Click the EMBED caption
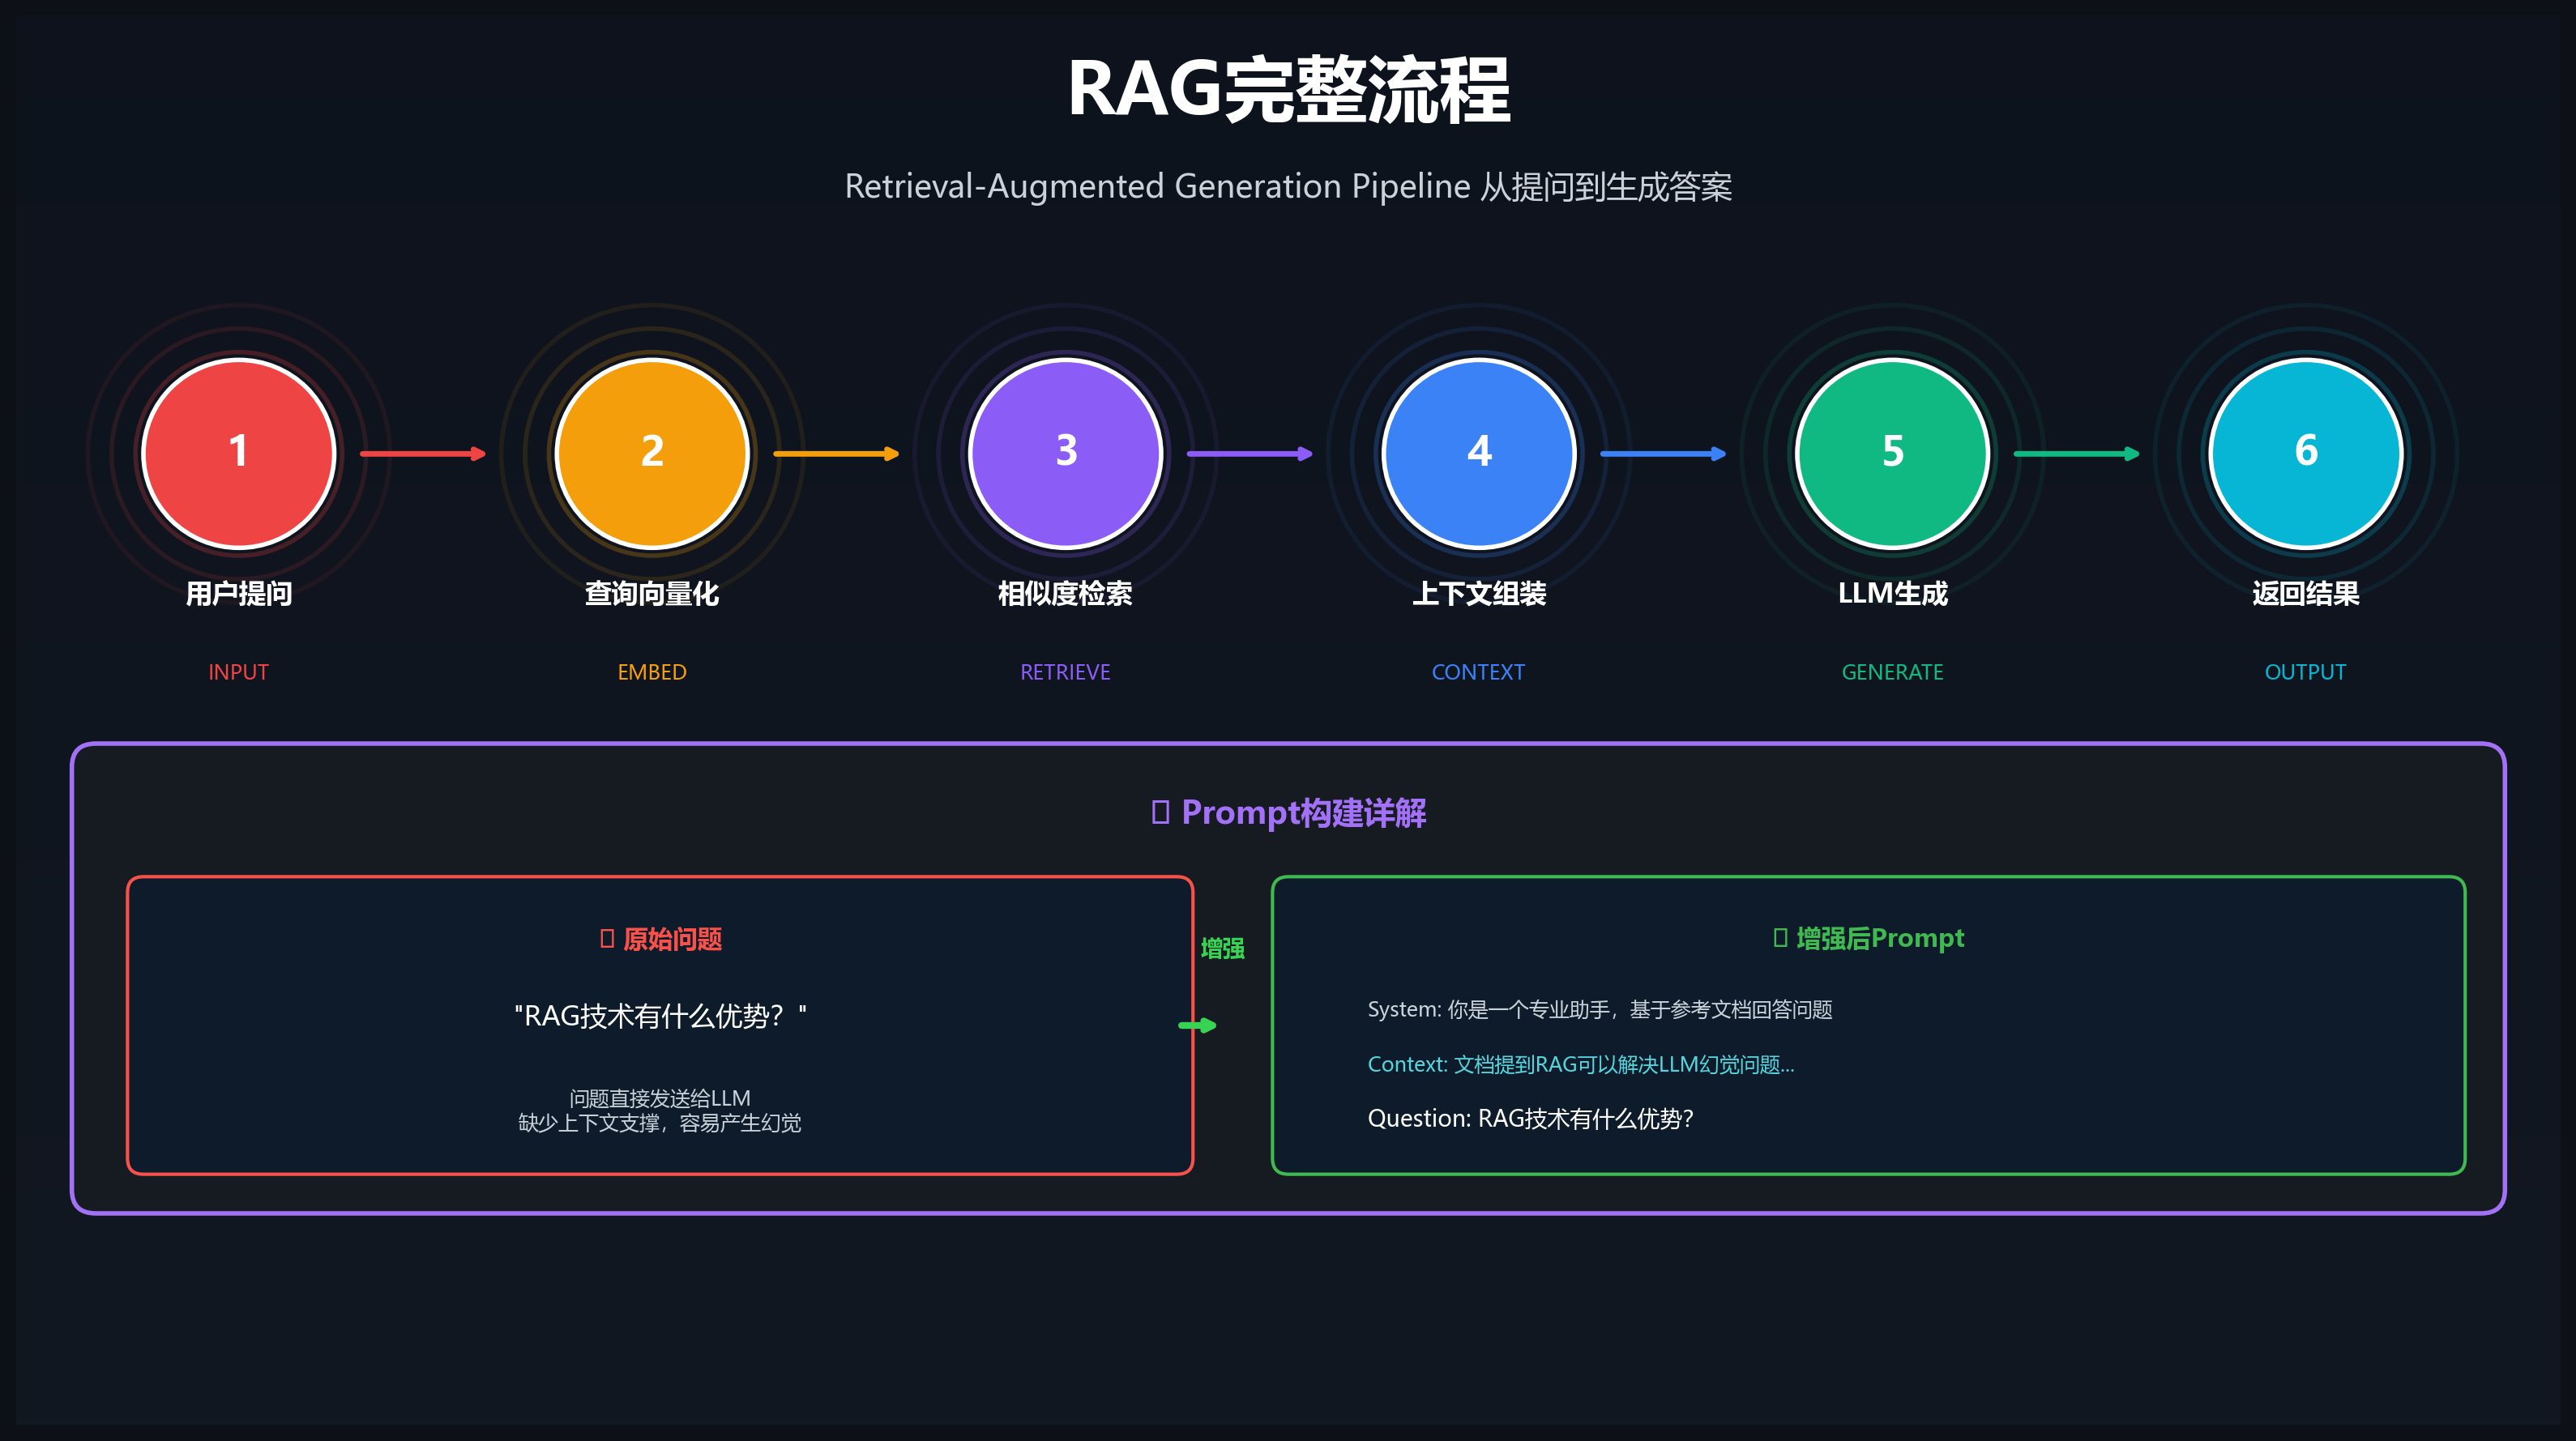2576x1441 pixels. click(652, 671)
